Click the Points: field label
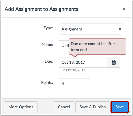This screenshot has width=133, height=116. tap(47, 82)
